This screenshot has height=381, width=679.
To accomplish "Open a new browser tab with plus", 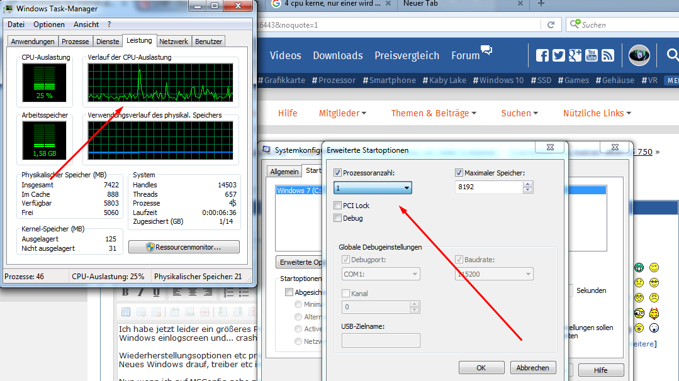I will pos(541,4).
